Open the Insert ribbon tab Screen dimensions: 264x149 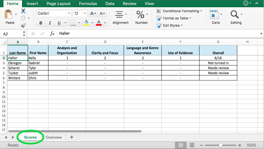tap(32, 3)
